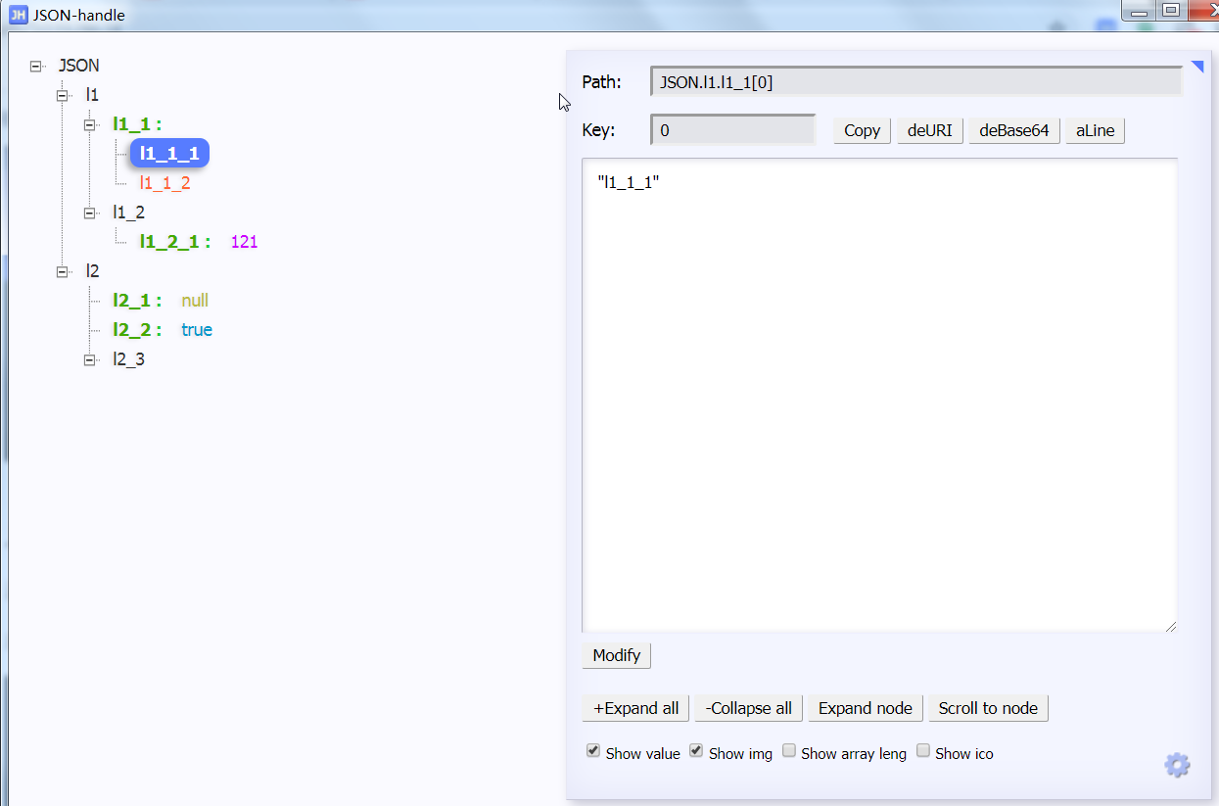Toggle the Show value checkbox
The image size is (1219, 806).
pyautogui.click(x=593, y=751)
